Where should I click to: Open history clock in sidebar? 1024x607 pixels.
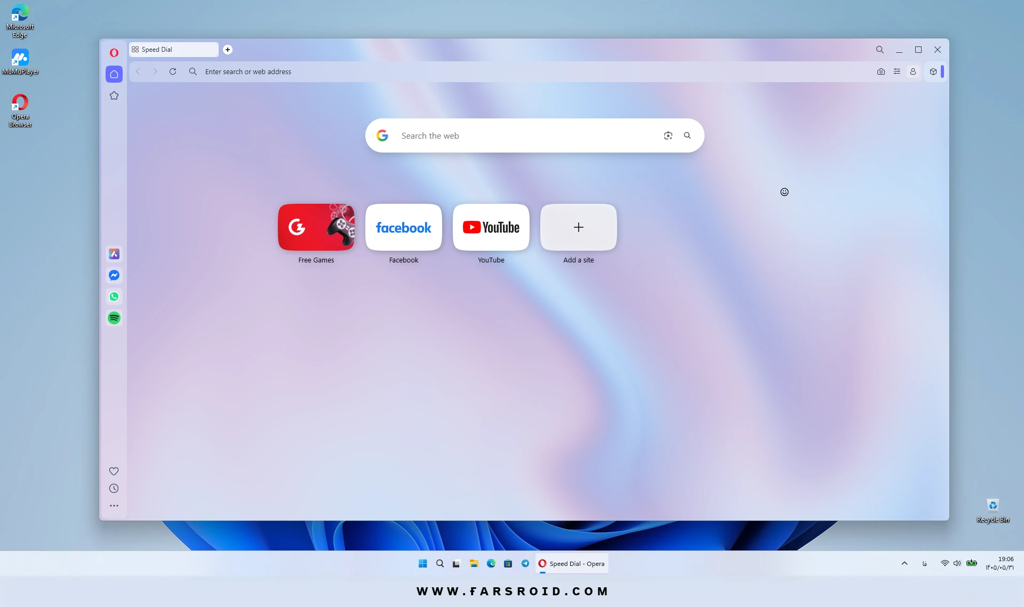point(114,488)
